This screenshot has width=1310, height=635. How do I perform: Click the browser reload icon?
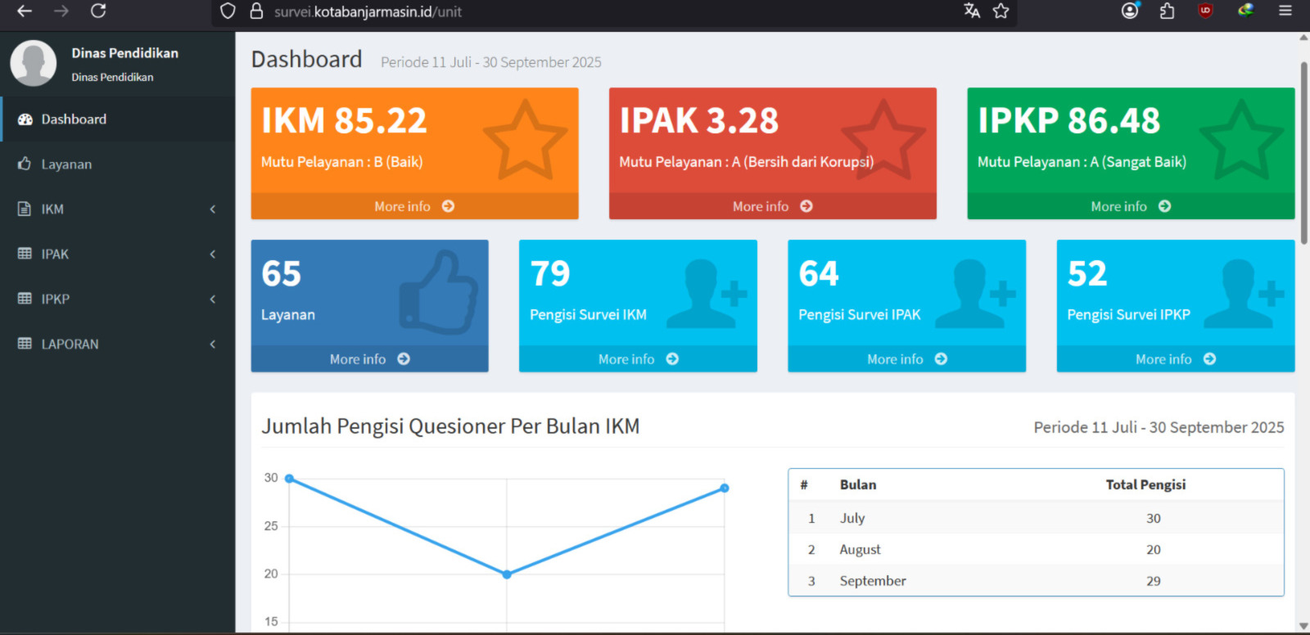click(98, 11)
